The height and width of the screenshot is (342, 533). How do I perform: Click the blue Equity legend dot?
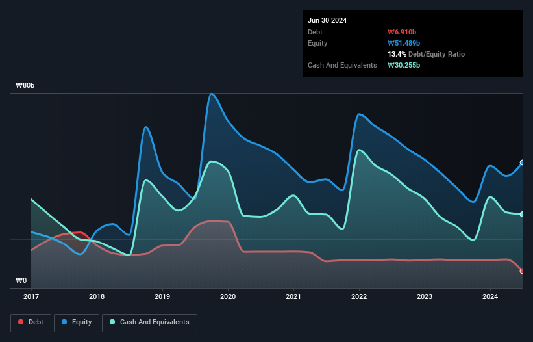point(64,322)
